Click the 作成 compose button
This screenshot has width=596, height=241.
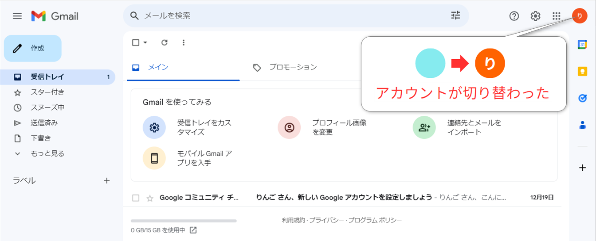[33, 48]
